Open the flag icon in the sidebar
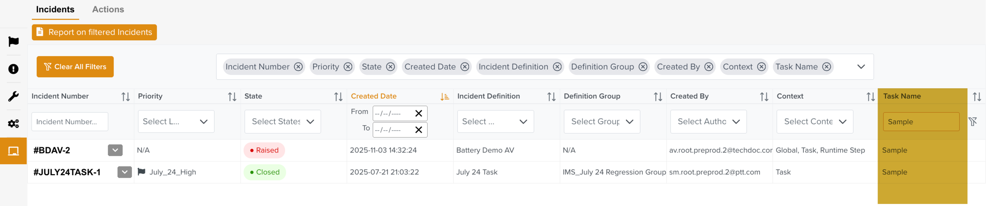The height and width of the screenshot is (206, 986). [13, 41]
